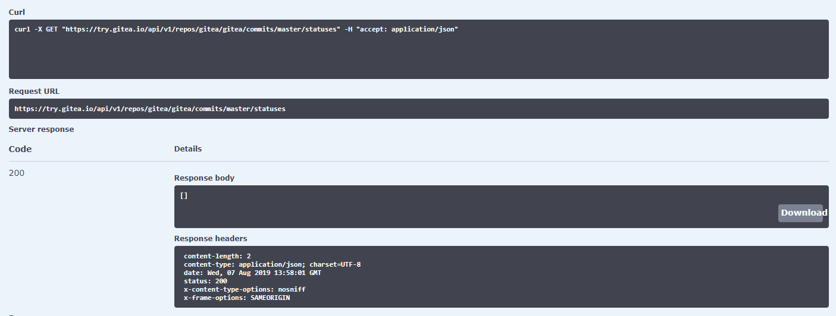Viewport: 836px width, 316px height.
Task: Click the Download button in response body
Action: 800,213
